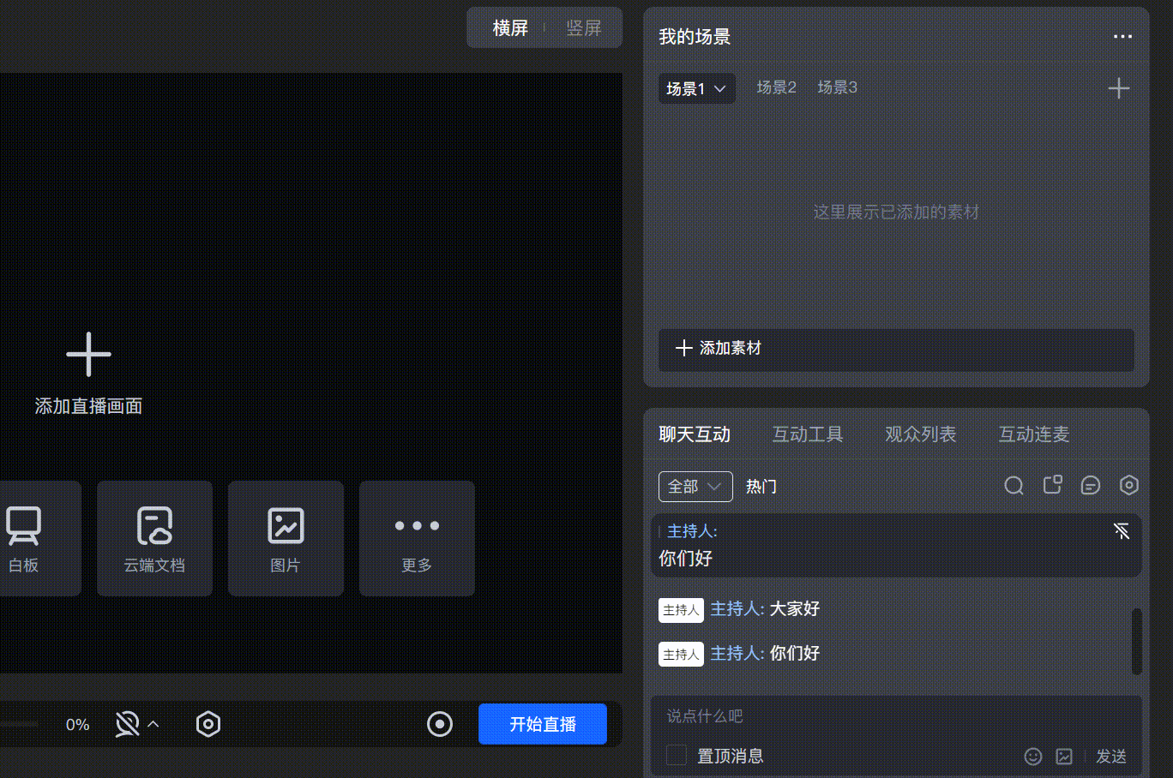Unpin the host's pinned 你们好 message
The image size is (1173, 778).
[1122, 531]
